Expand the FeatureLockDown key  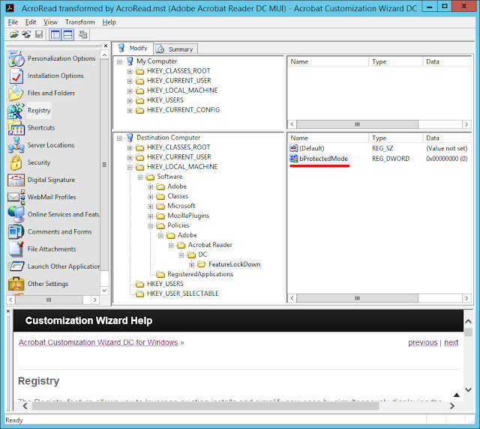tap(191, 265)
